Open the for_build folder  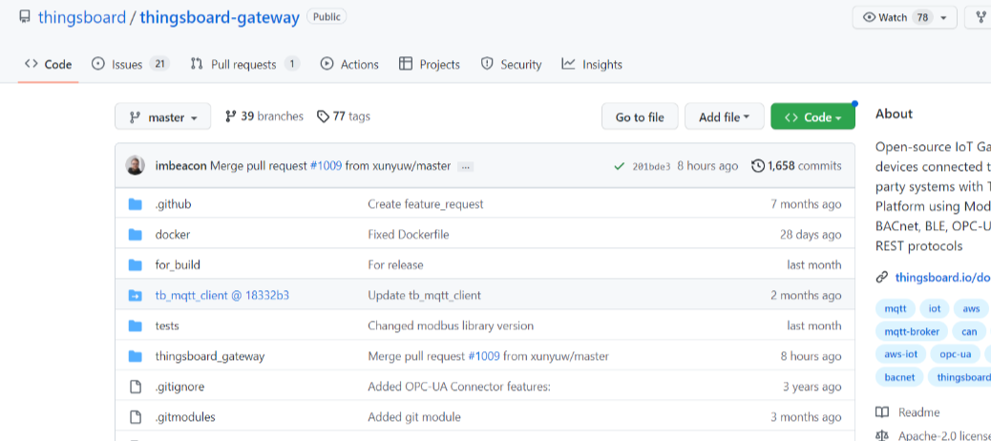pyautogui.click(x=178, y=264)
